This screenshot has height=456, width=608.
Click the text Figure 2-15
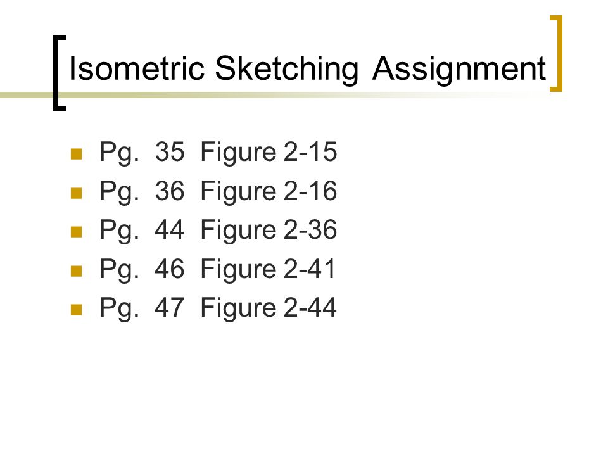point(269,151)
